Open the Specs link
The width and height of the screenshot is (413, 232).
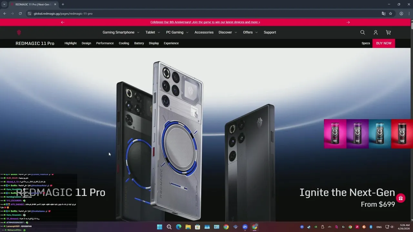pyautogui.click(x=366, y=43)
